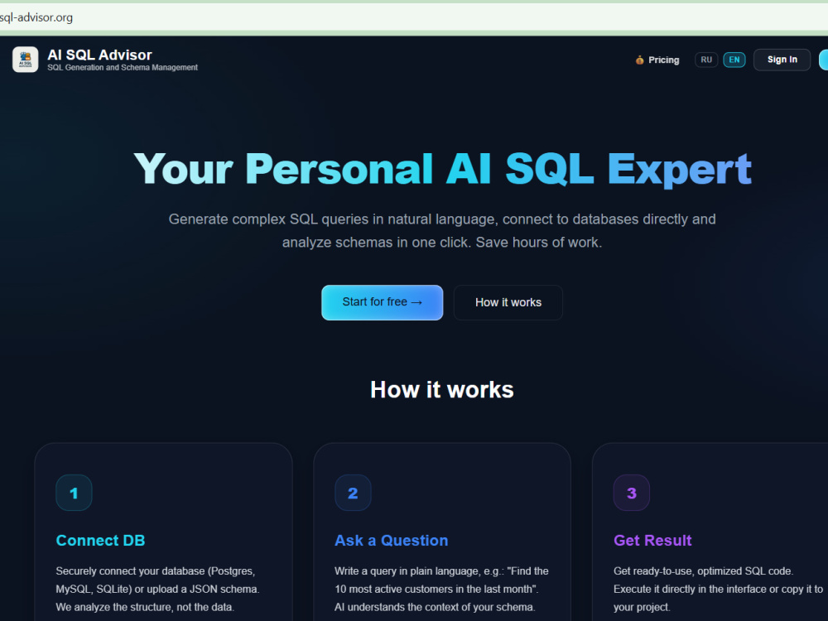Click the money bag icon beside Pricing
Screen dimensions: 828x621
[x=639, y=60]
